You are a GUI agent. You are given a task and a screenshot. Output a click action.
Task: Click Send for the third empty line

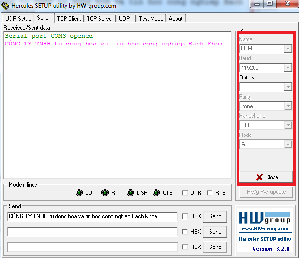[x=215, y=247]
